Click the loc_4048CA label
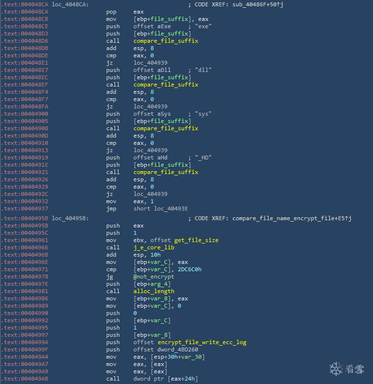Viewport: 373px width, 384px height. tap(70, 4)
